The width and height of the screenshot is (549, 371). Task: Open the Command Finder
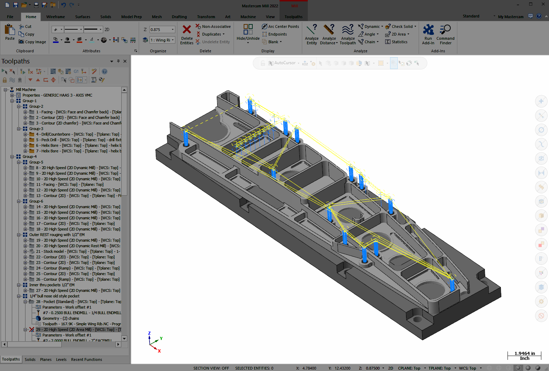[445, 34]
